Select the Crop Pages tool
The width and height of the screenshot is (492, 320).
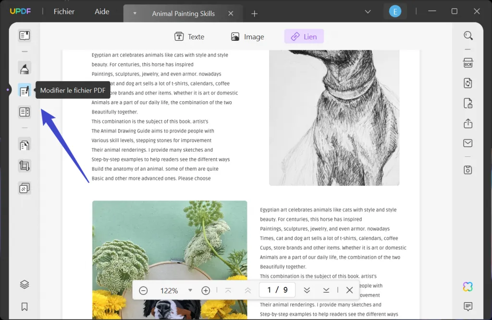click(x=25, y=166)
